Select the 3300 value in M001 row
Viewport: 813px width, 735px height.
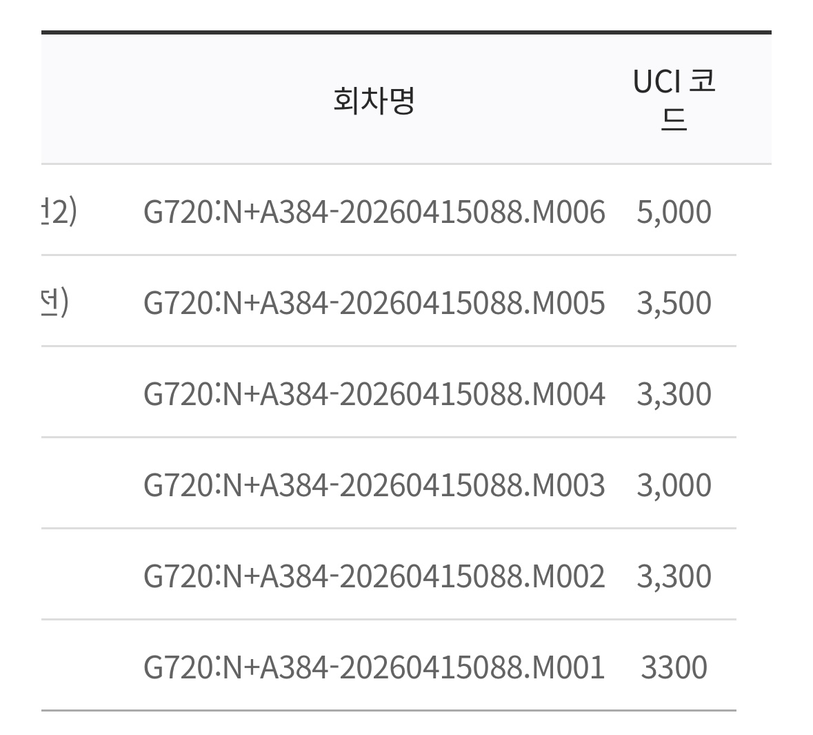[674, 667]
